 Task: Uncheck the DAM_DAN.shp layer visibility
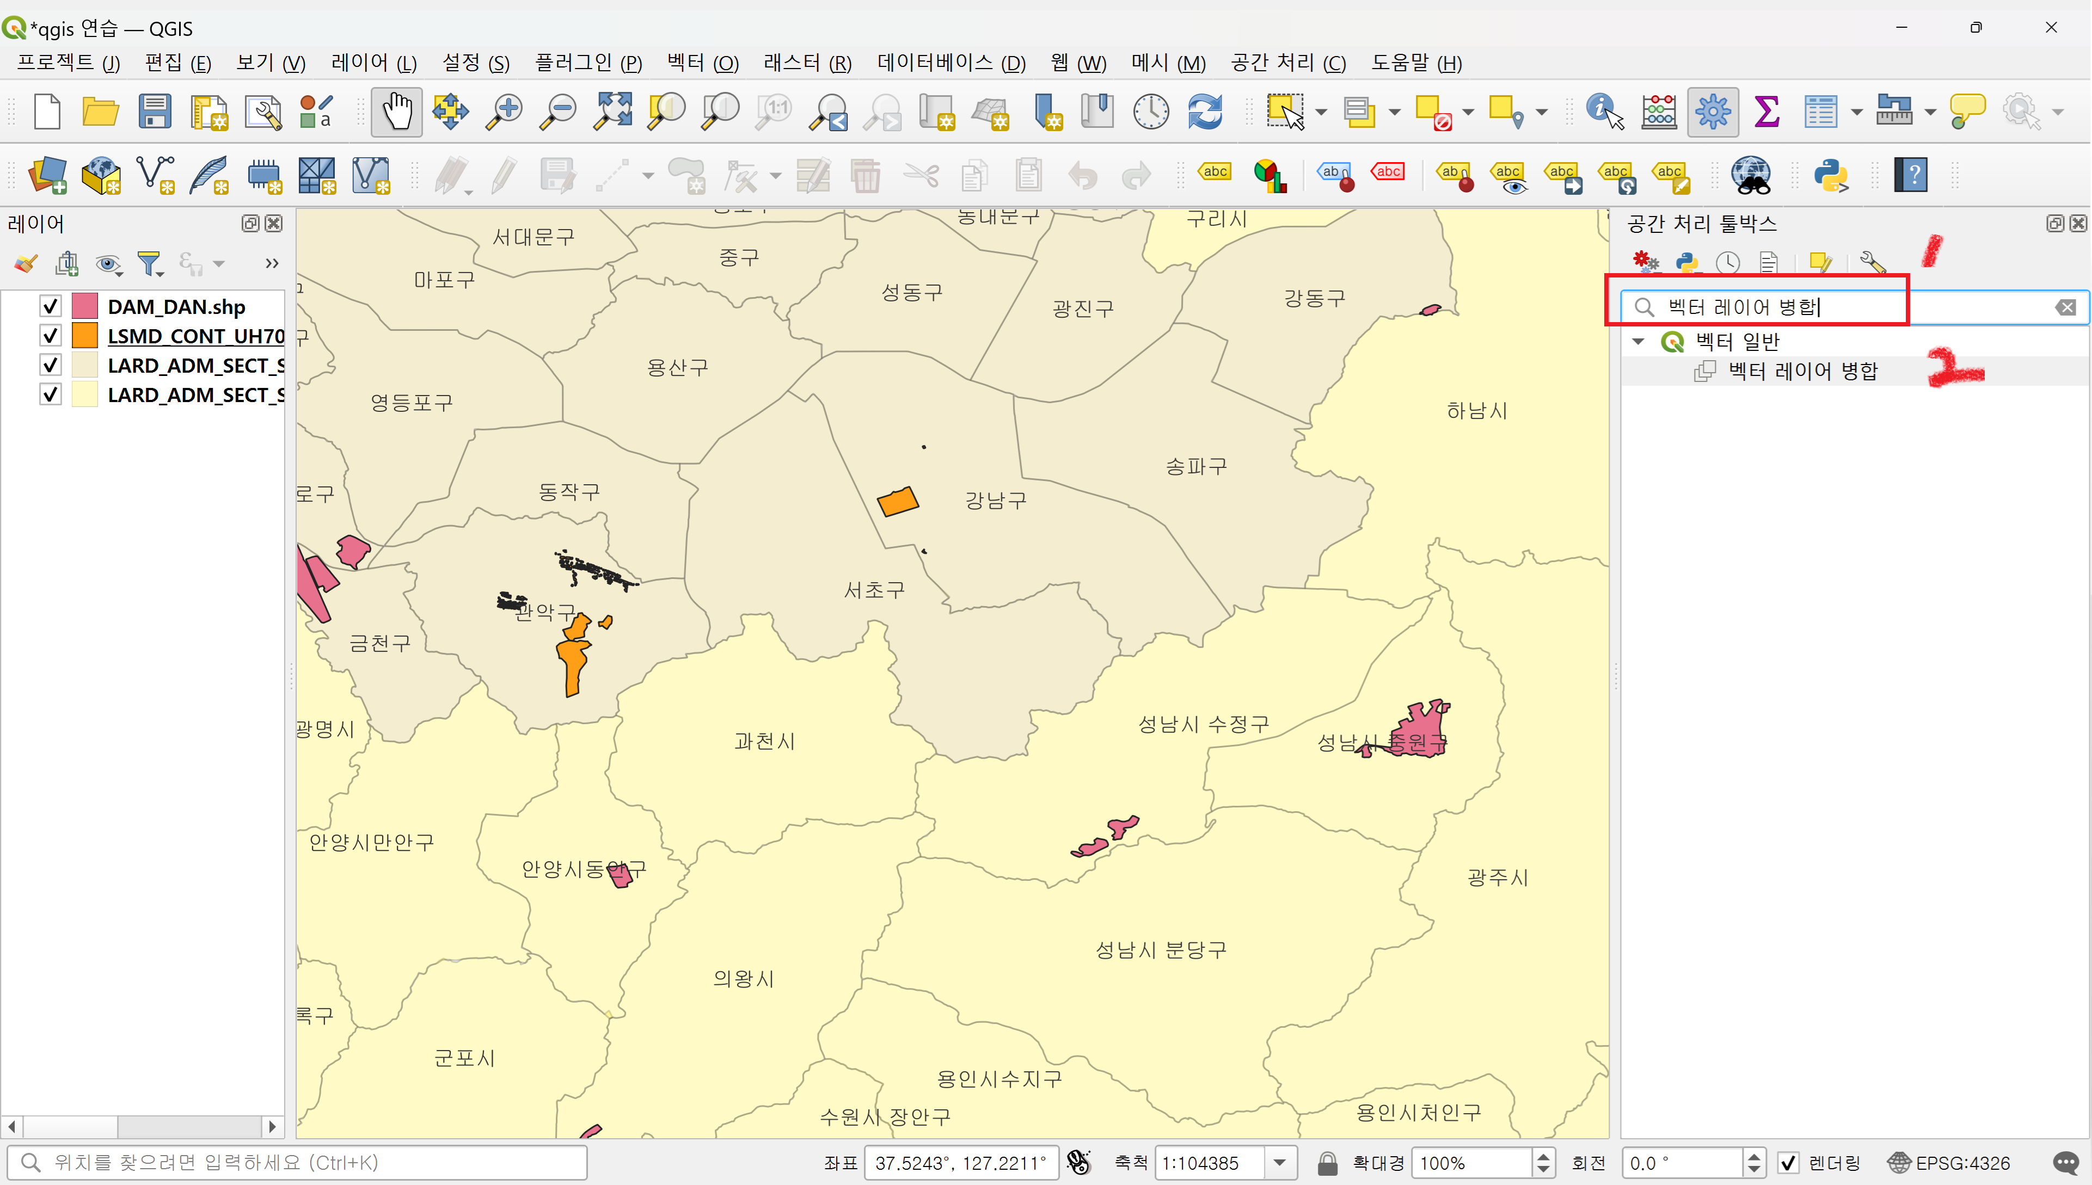[x=51, y=306]
